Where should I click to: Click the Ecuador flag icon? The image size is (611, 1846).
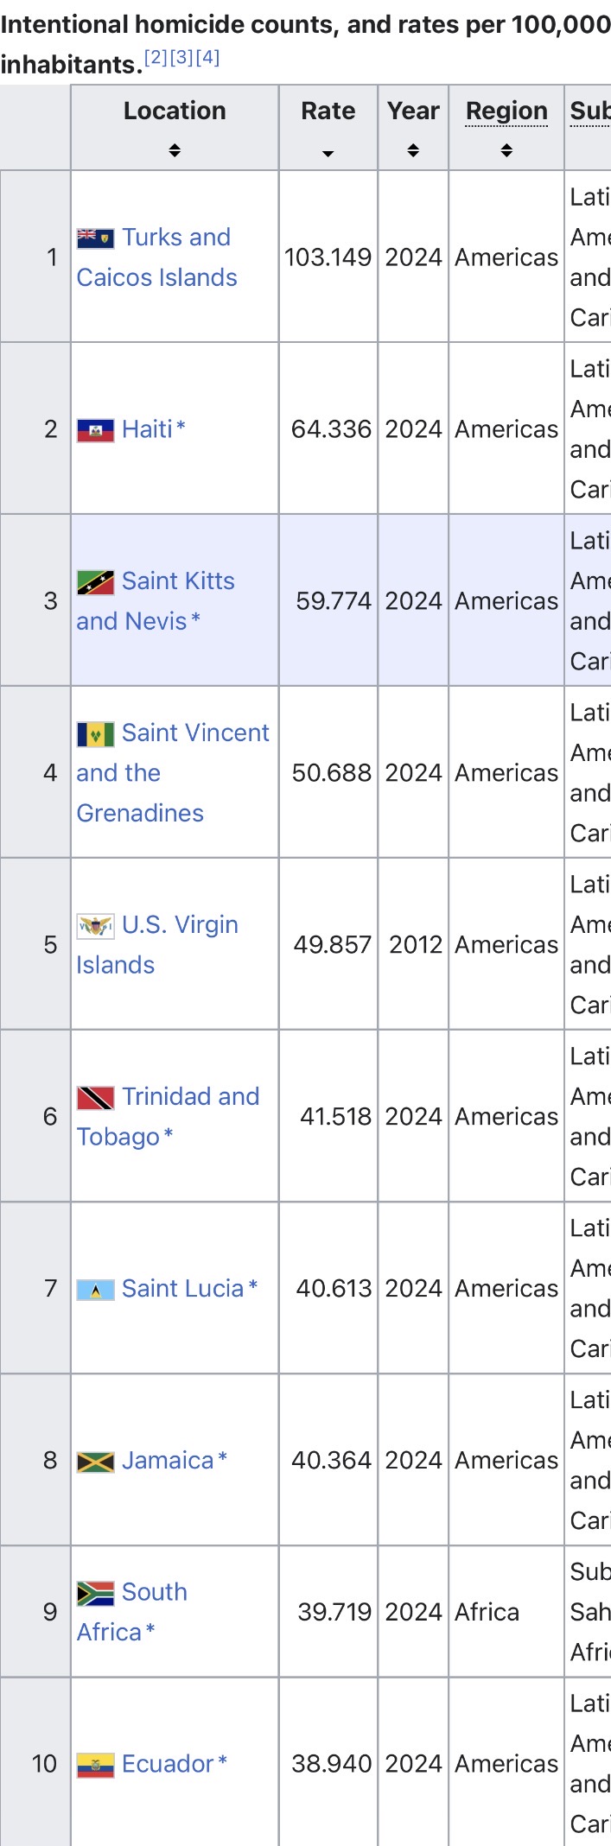(x=95, y=1765)
